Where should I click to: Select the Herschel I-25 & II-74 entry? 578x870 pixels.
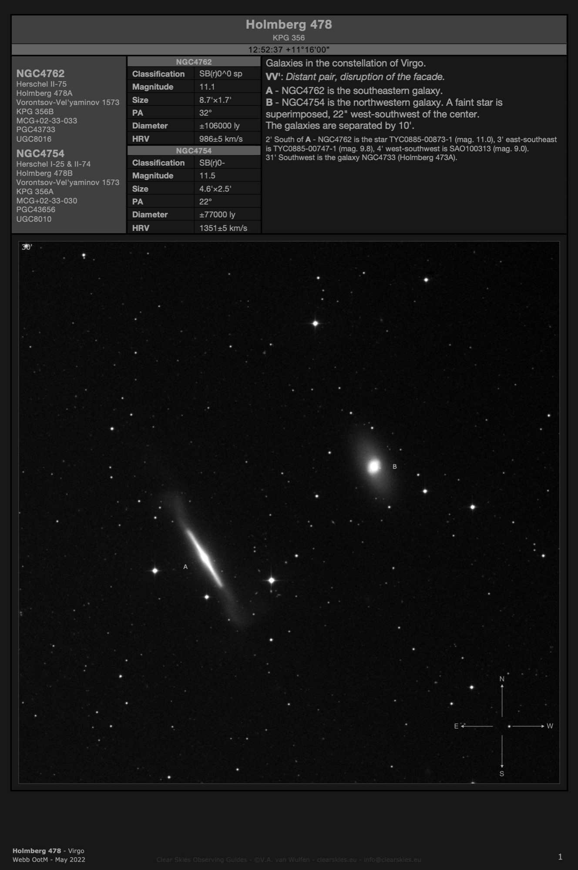point(54,164)
